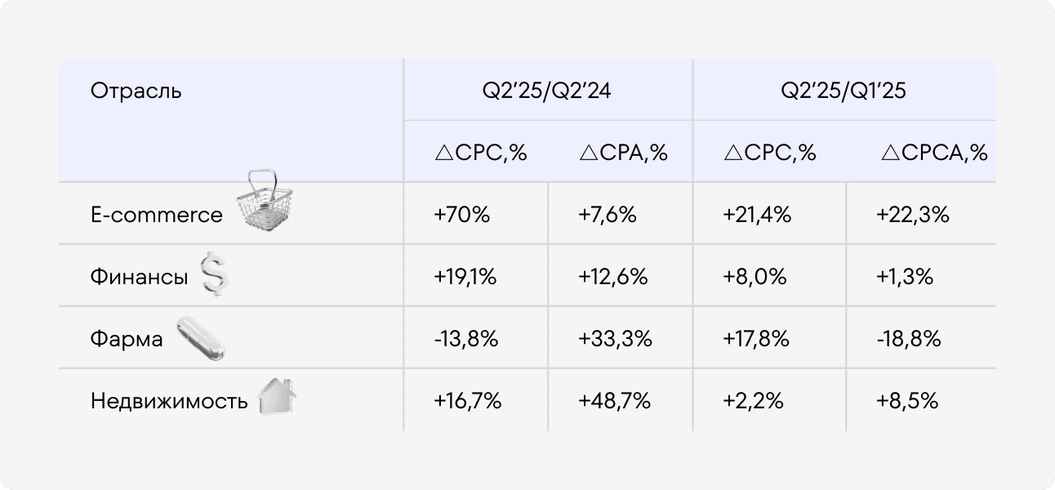1055x490 pixels.
Task: Click the △CPCA,% column subheader
Action: coord(934,153)
